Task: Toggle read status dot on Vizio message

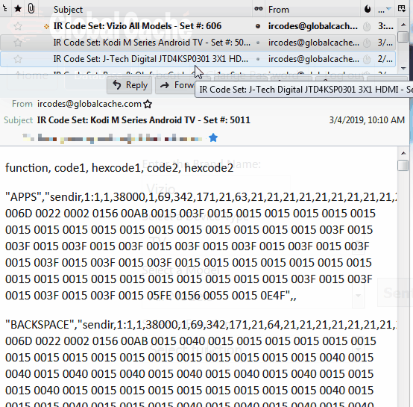Action: click(x=258, y=26)
